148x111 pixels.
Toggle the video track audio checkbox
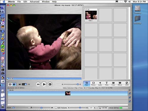click(130, 94)
